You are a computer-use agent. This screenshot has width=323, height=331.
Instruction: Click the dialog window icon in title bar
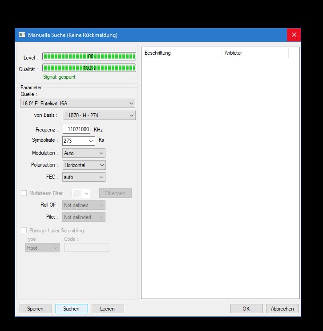tap(22, 35)
